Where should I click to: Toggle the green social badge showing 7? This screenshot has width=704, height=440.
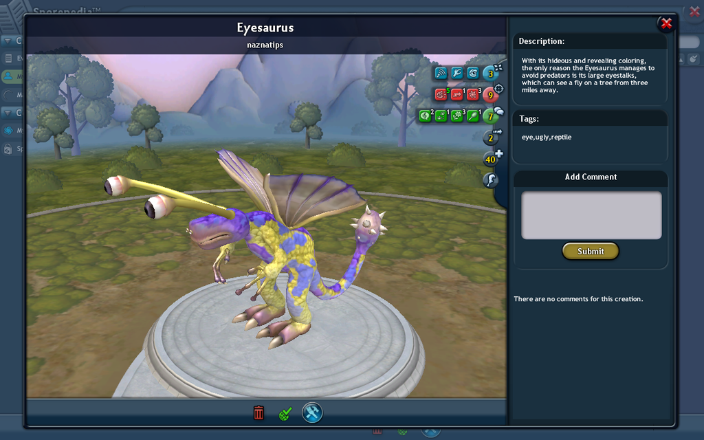(490, 115)
